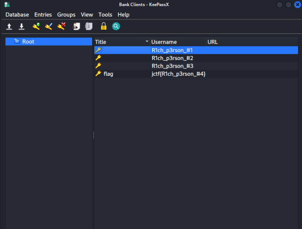This screenshot has height=229, width=302.
Task: Lock the database with padlock icon
Action: click(x=103, y=26)
